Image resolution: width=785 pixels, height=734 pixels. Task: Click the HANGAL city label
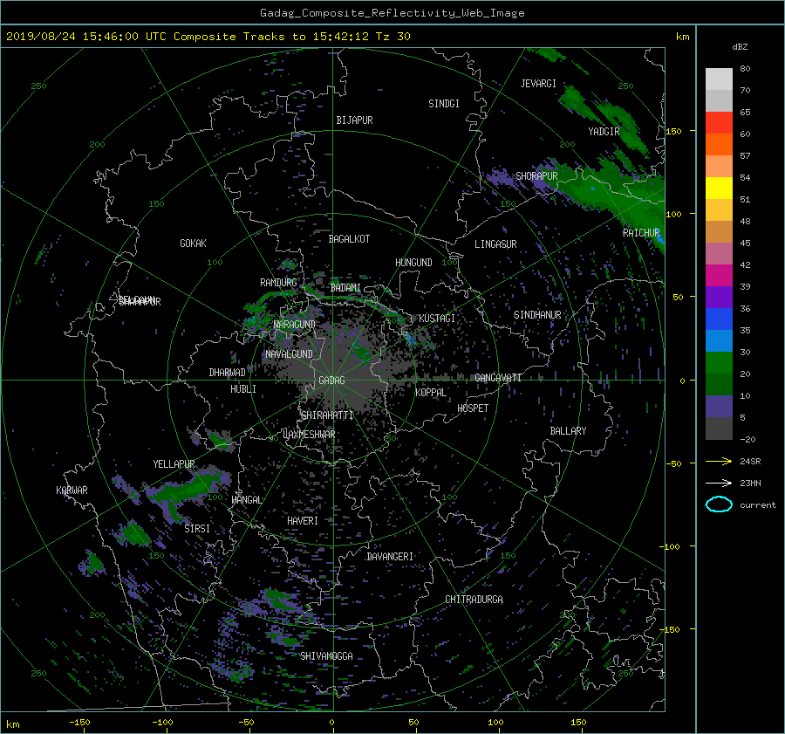(x=246, y=500)
